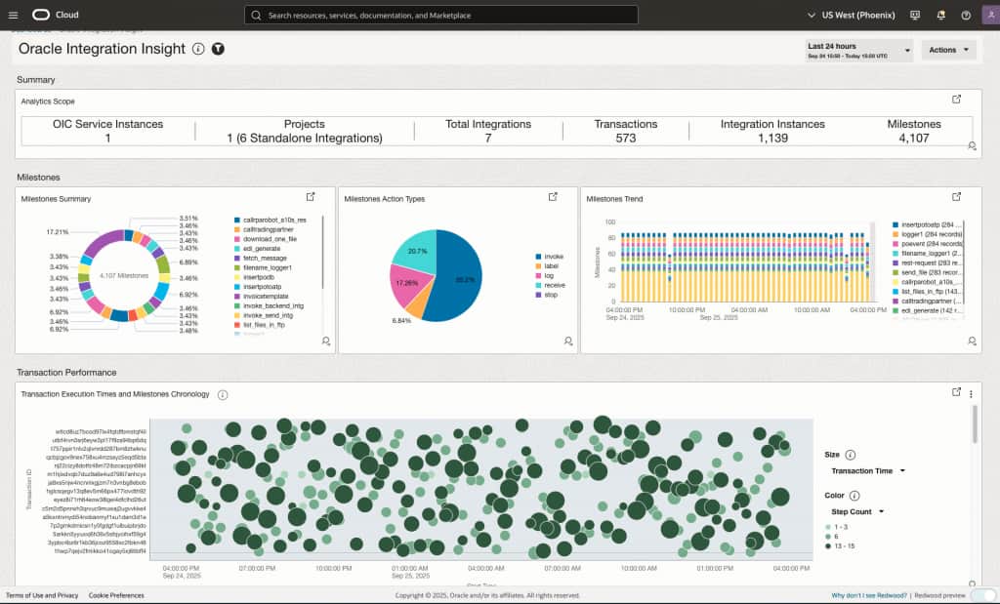Open the Last 24 hours time range dropdown
The image size is (1000, 604).
[859, 51]
